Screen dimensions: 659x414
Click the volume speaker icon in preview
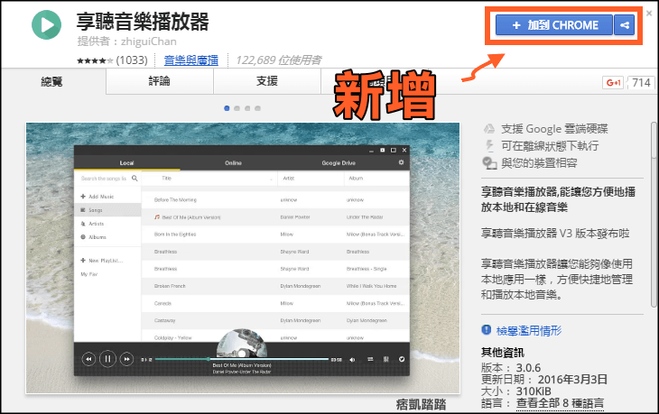(352, 360)
